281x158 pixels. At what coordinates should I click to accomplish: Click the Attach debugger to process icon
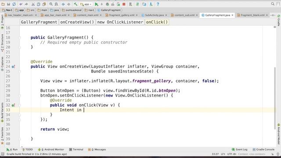pyautogui.click(x=118, y=4)
